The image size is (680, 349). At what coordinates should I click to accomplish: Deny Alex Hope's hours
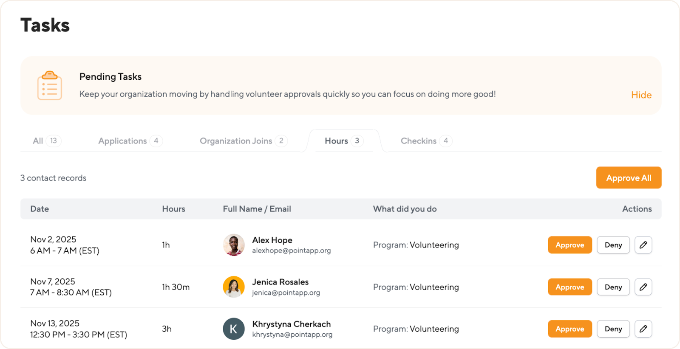[613, 245]
